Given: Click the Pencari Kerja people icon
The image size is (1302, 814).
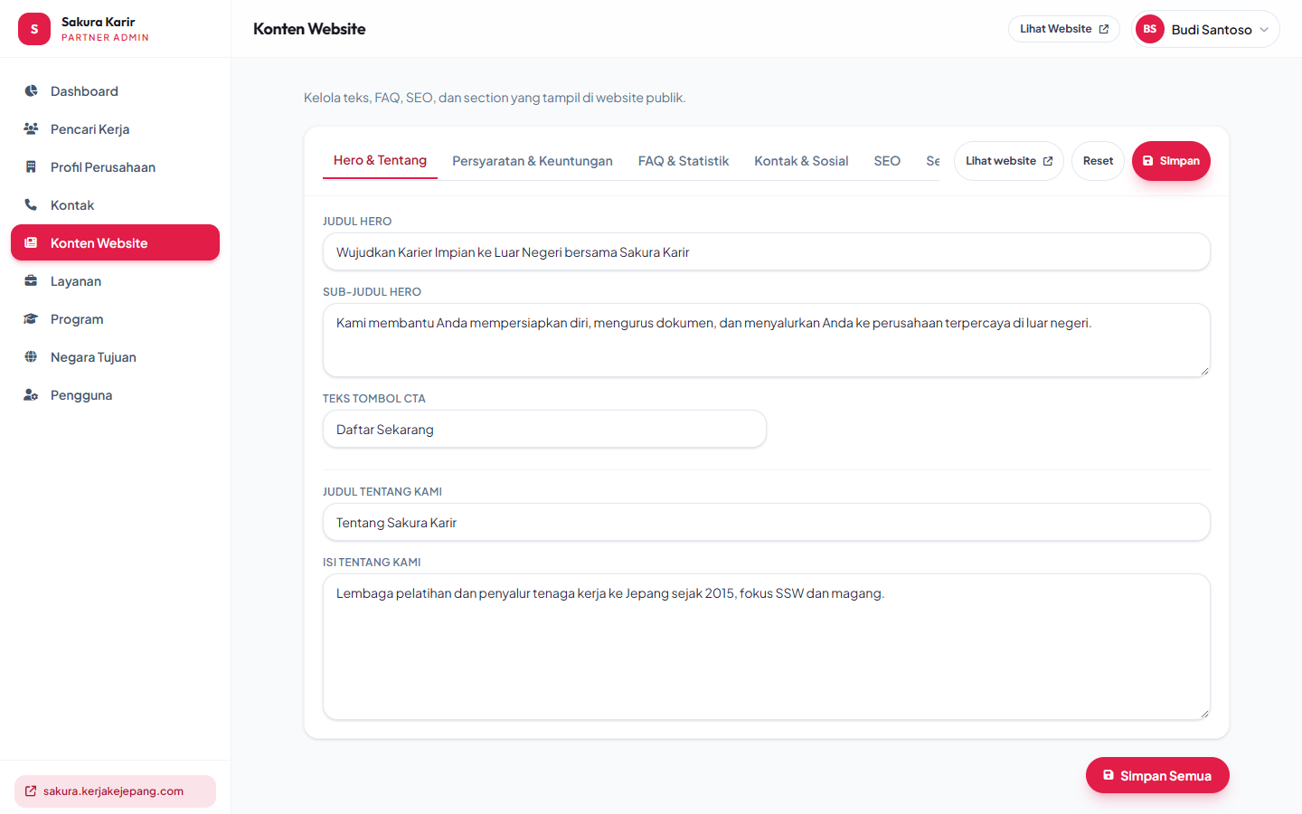Looking at the screenshot, I should 31,129.
